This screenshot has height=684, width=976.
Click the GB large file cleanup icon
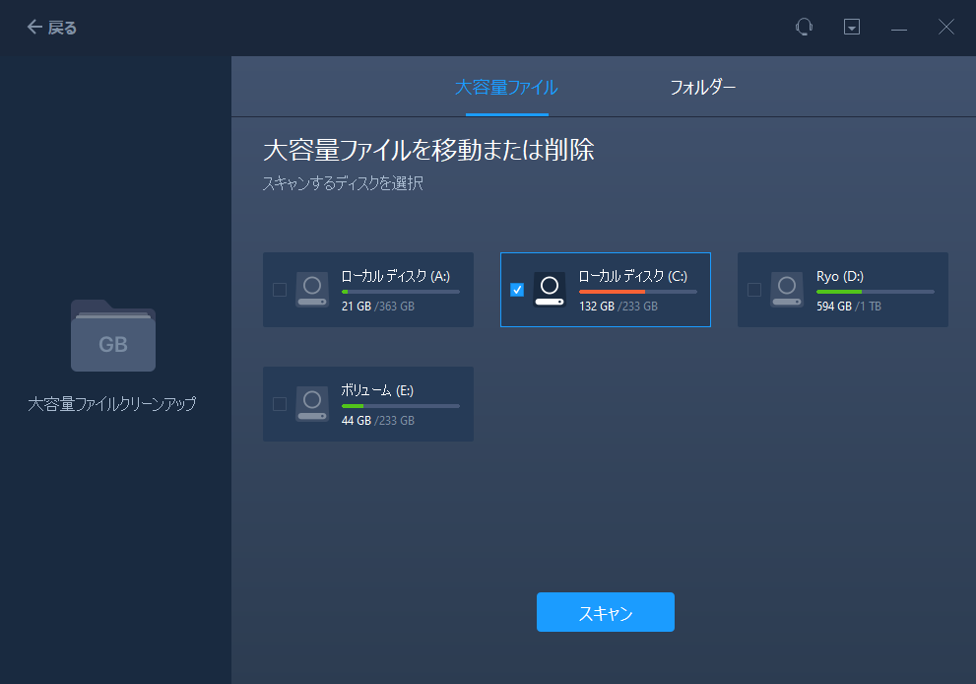pos(112,336)
